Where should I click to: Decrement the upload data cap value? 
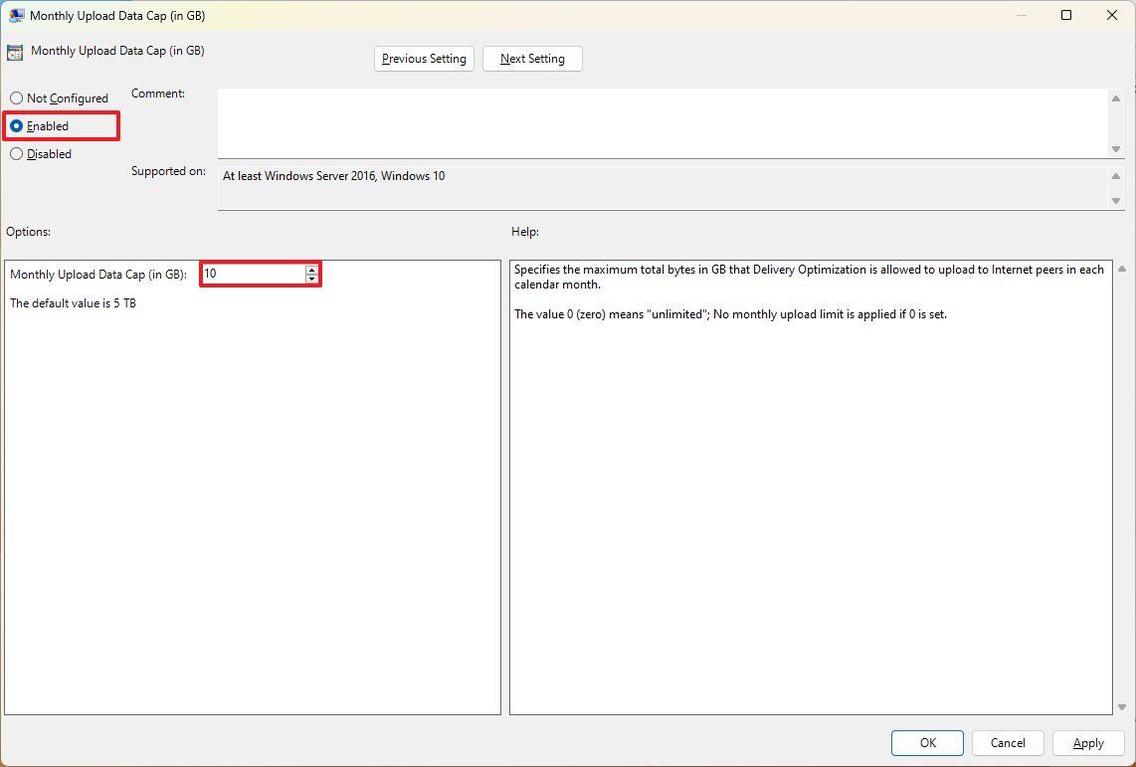(x=311, y=278)
